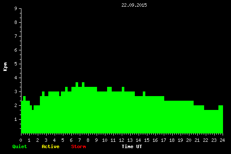Click hour 21 on the time axis
This screenshot has height=154, width=231.
pyautogui.click(x=197, y=140)
